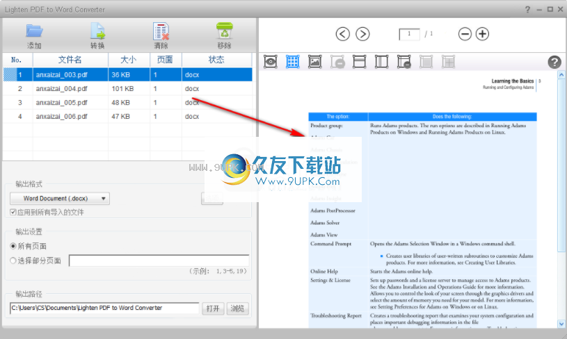Click 'Does the following:' header in preview
This screenshot has width=567, height=339.
click(452, 117)
